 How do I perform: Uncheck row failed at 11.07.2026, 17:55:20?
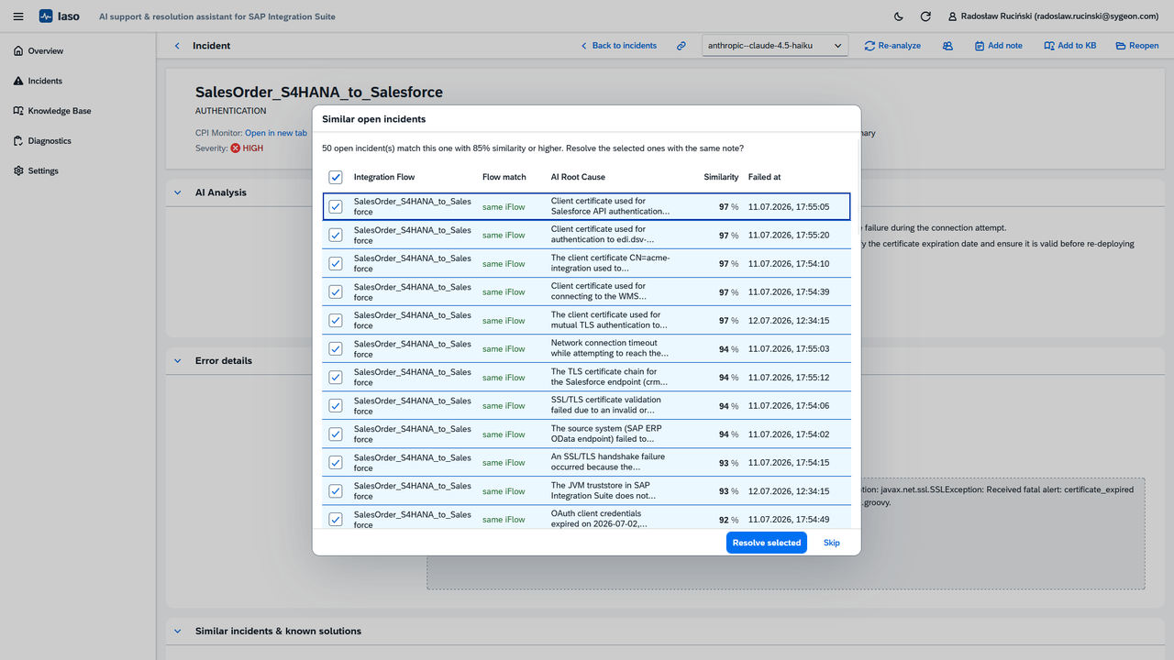pyautogui.click(x=336, y=235)
